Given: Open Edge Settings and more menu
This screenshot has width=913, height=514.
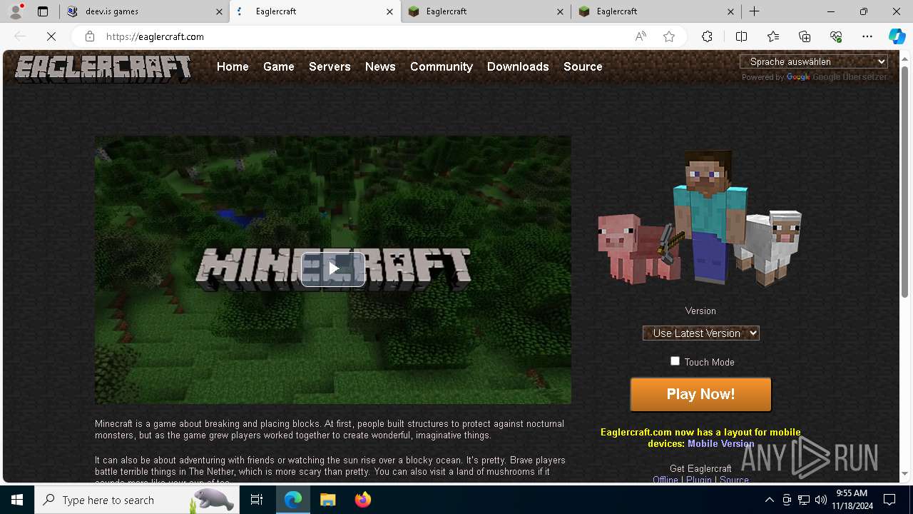Looking at the screenshot, I should click(x=867, y=36).
